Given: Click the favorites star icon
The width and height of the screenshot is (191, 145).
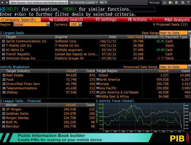Looking at the screenshot, I should (165, 3).
